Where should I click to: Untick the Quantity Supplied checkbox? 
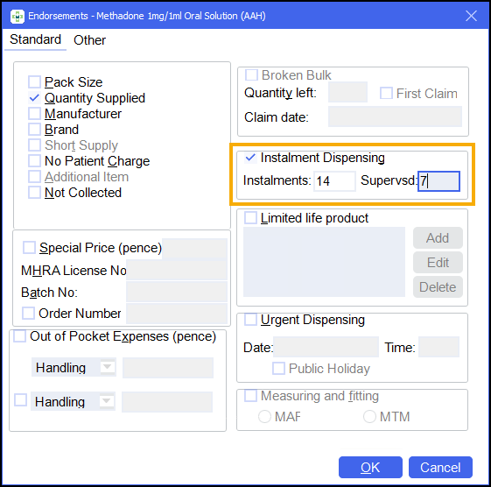click(34, 98)
